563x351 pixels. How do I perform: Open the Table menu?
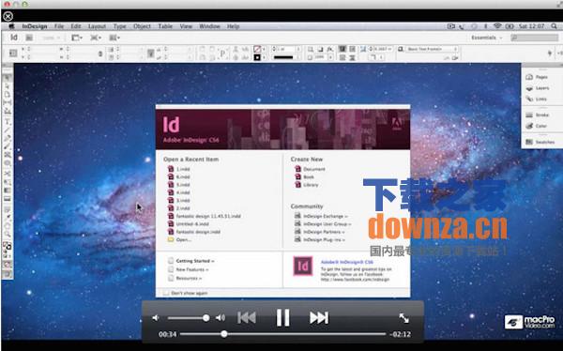pos(165,26)
